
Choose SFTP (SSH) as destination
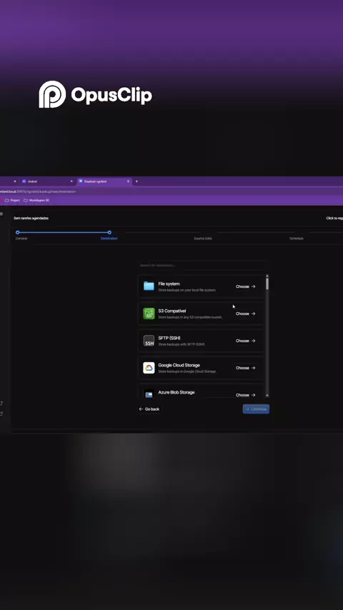click(246, 341)
